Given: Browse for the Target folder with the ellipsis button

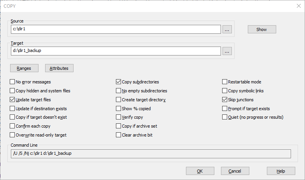Looking at the screenshot, I should tap(227, 51).
